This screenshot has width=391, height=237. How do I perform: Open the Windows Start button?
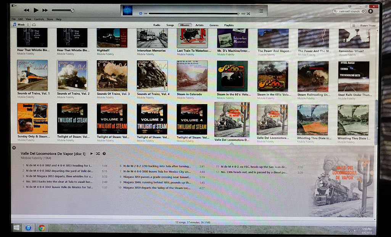coord(16,227)
